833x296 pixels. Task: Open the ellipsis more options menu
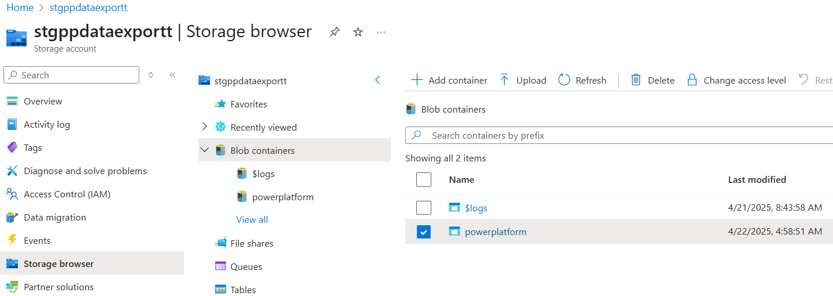381,32
